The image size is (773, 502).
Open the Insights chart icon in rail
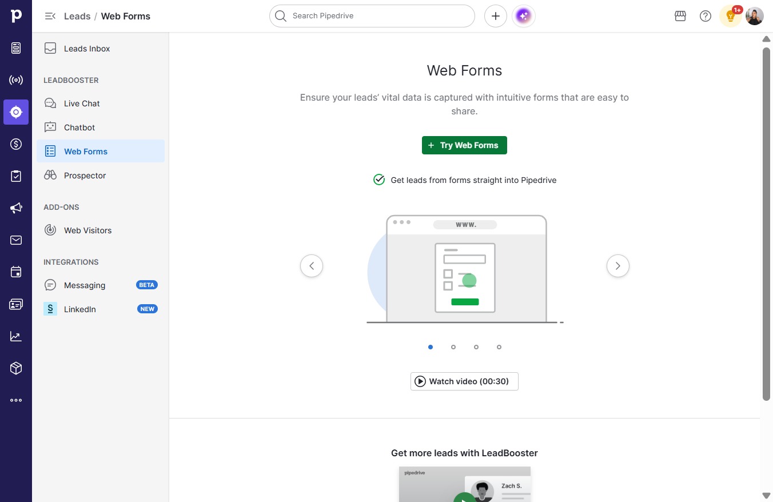tap(16, 336)
